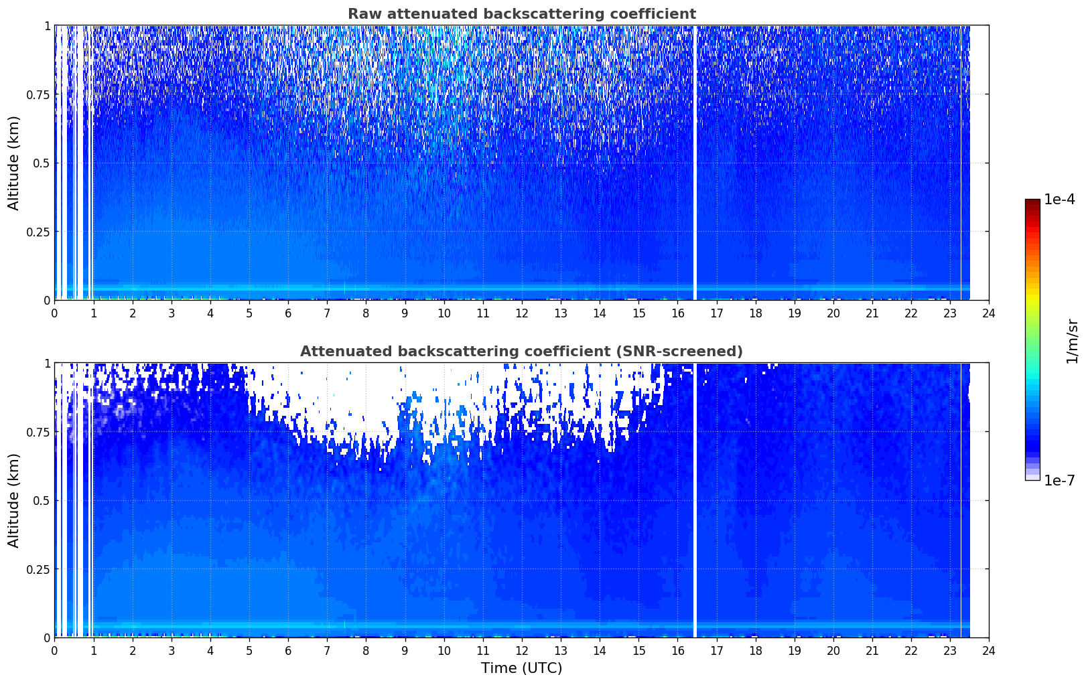
Task: Click the "Altitude (km)" label of the raw plot
Action: point(14,163)
